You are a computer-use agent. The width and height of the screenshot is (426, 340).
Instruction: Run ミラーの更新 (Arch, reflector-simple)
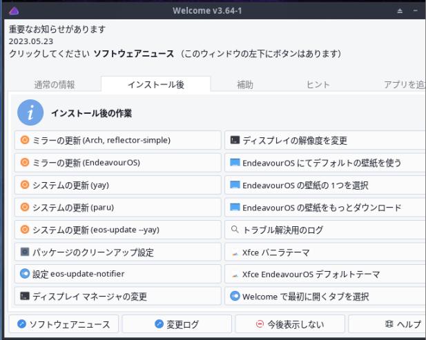118,140
